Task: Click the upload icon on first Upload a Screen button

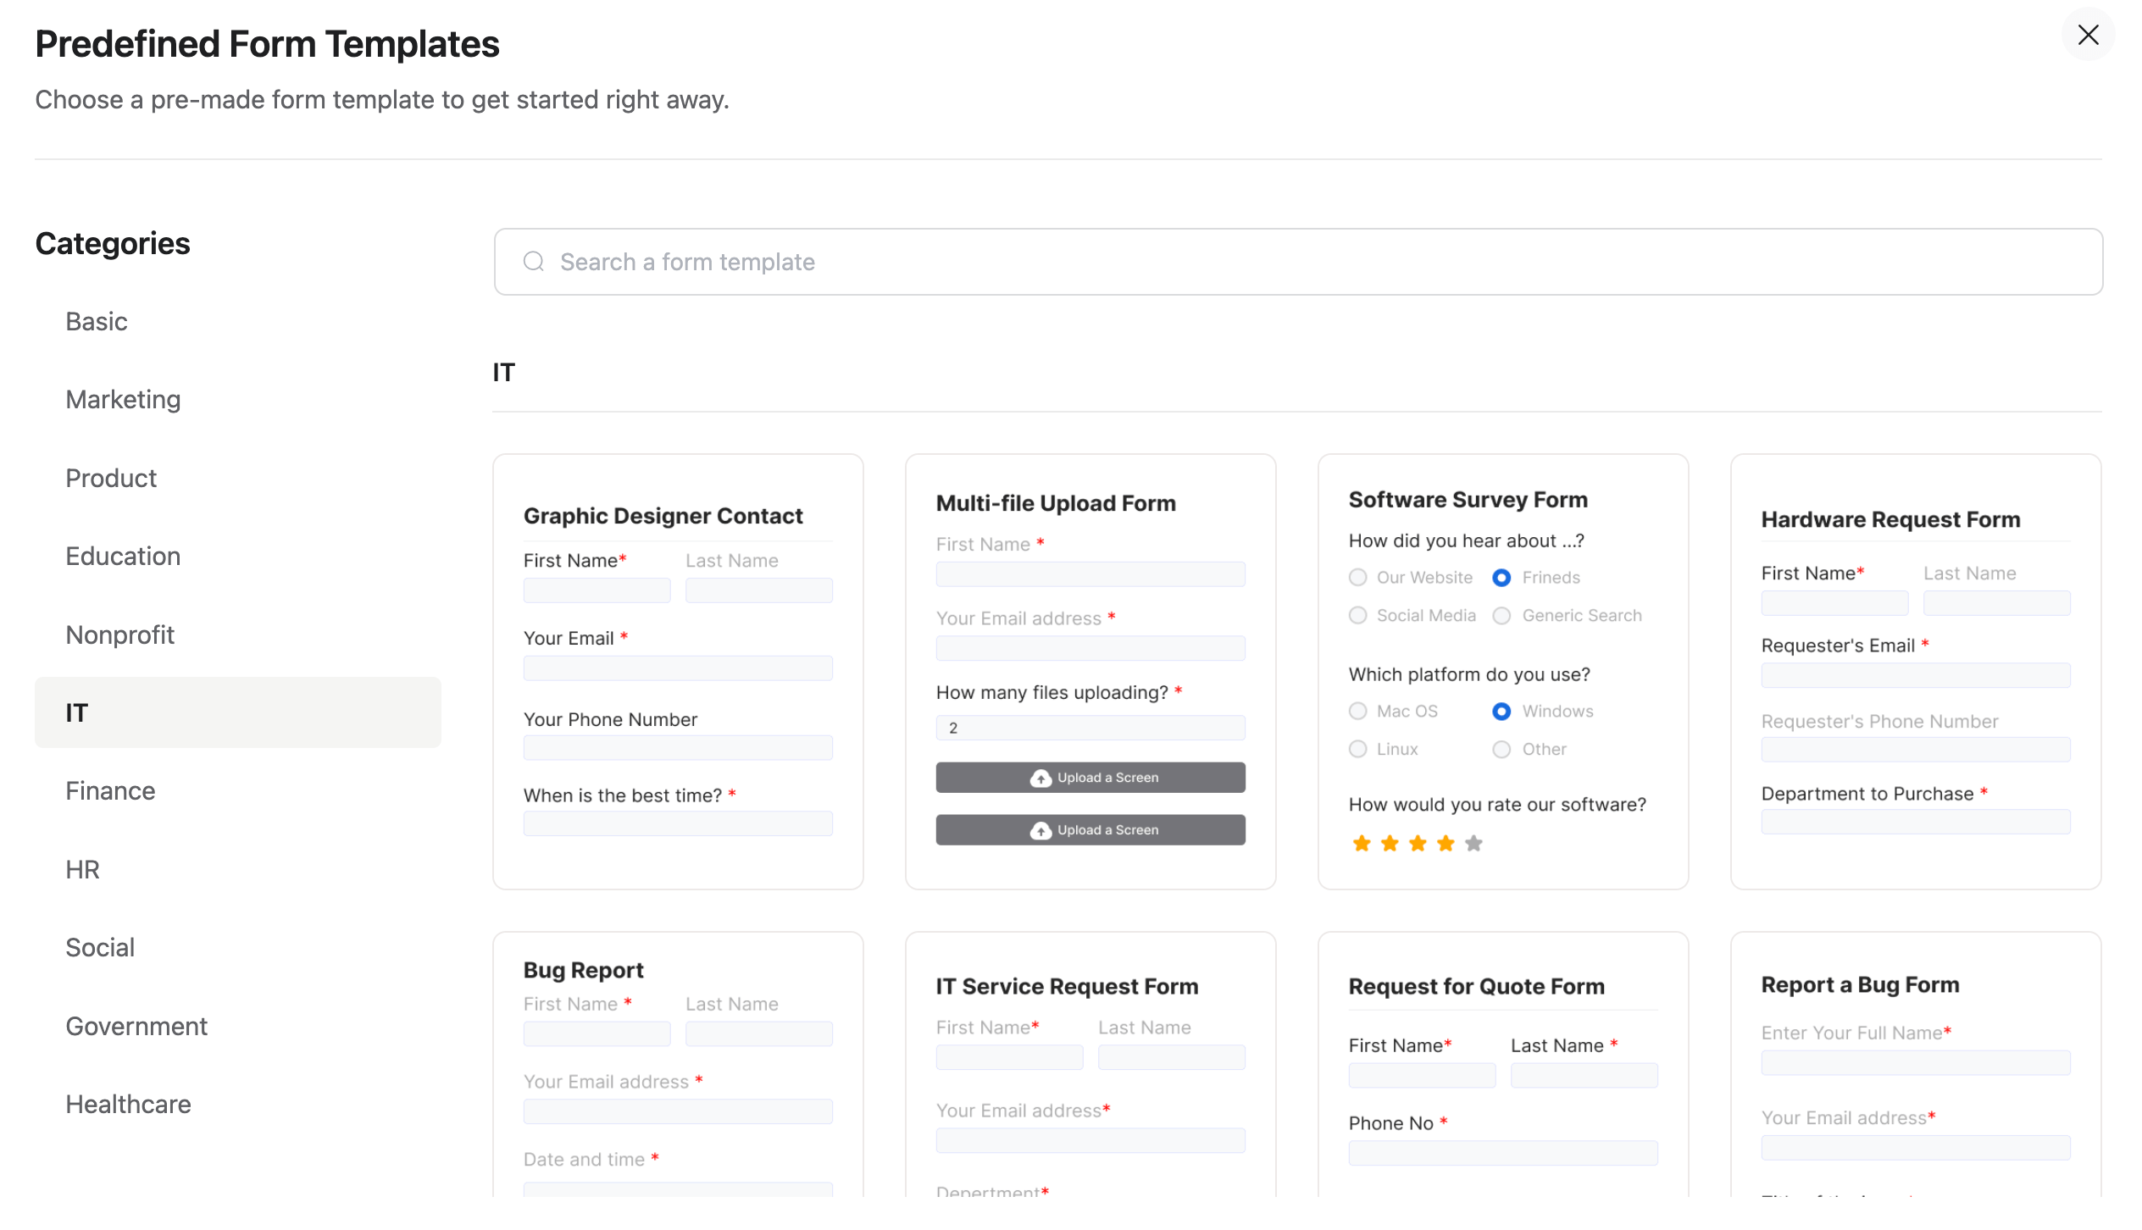Action: [x=1041, y=777]
